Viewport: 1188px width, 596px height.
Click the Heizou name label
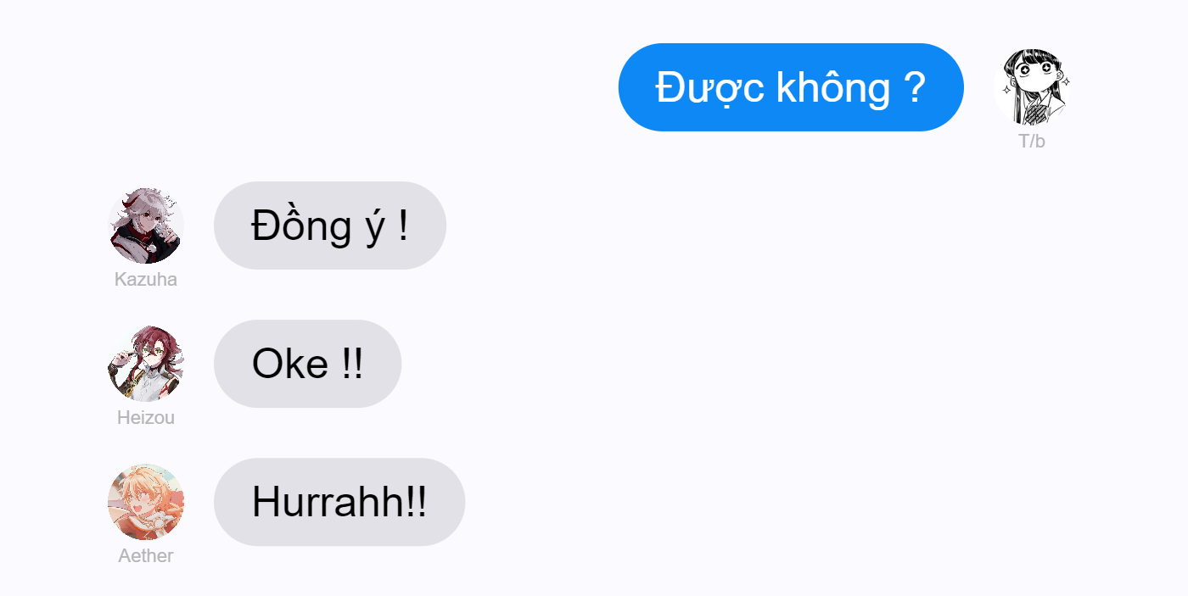click(x=146, y=418)
